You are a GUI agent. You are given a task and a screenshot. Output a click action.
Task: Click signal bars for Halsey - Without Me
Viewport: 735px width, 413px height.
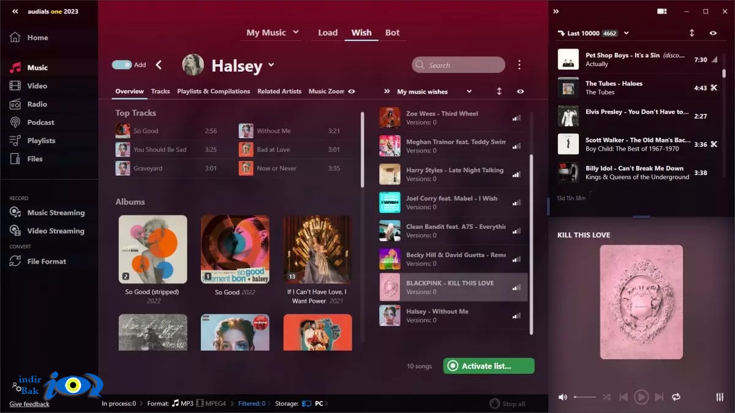[516, 316]
